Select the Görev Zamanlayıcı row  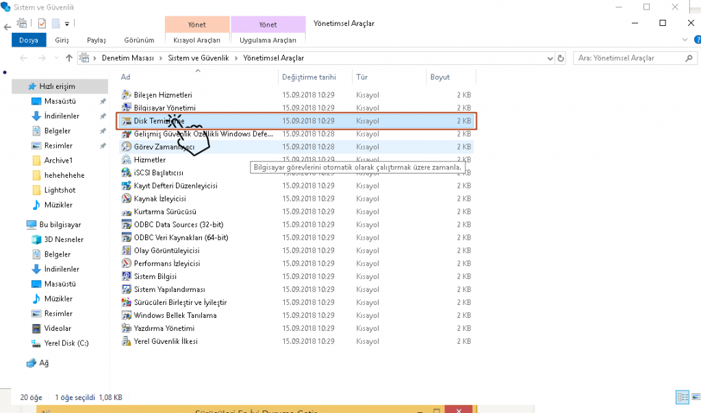pyautogui.click(x=296, y=146)
